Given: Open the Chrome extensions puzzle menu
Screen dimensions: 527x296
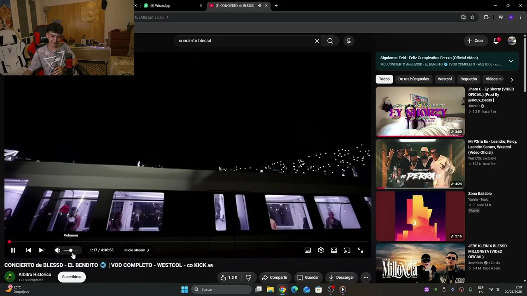Looking at the screenshot, I should [486, 17].
